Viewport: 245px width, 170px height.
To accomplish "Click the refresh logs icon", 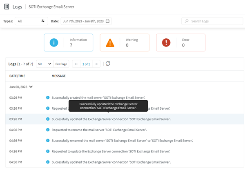I will point(108,64).
